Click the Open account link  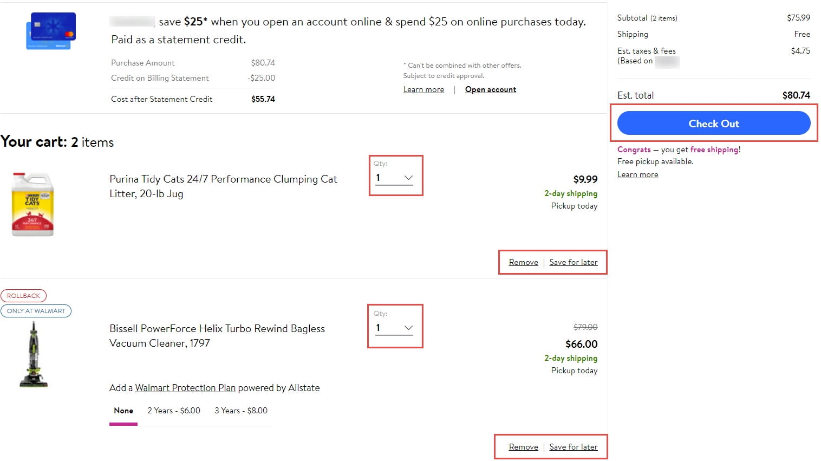click(x=491, y=90)
